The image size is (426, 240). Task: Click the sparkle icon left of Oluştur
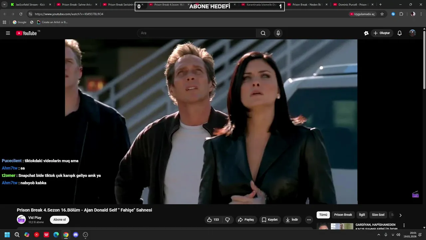tap(366, 33)
